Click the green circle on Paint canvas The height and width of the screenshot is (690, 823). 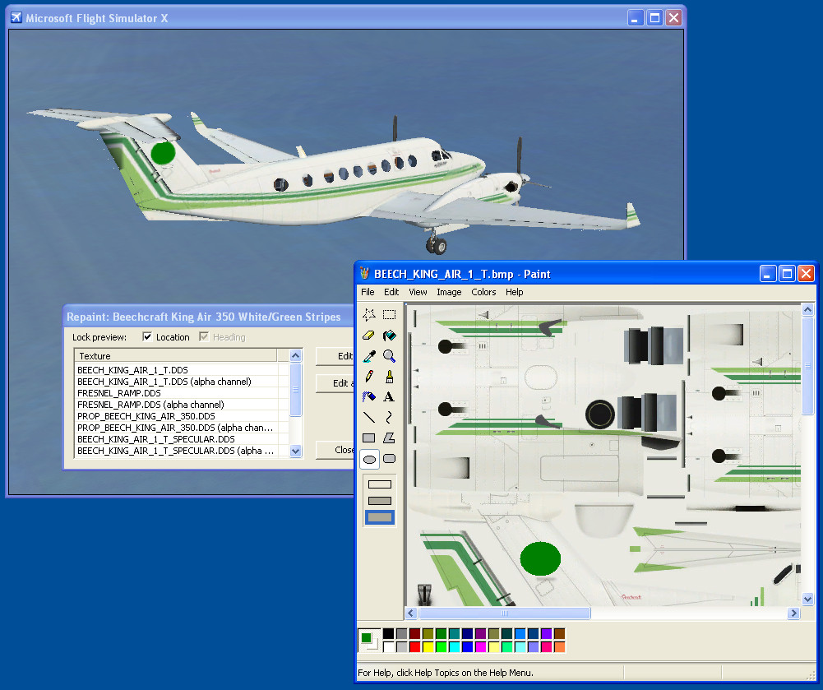point(541,558)
